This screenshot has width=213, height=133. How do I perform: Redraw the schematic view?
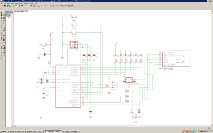click(x=39, y=6)
